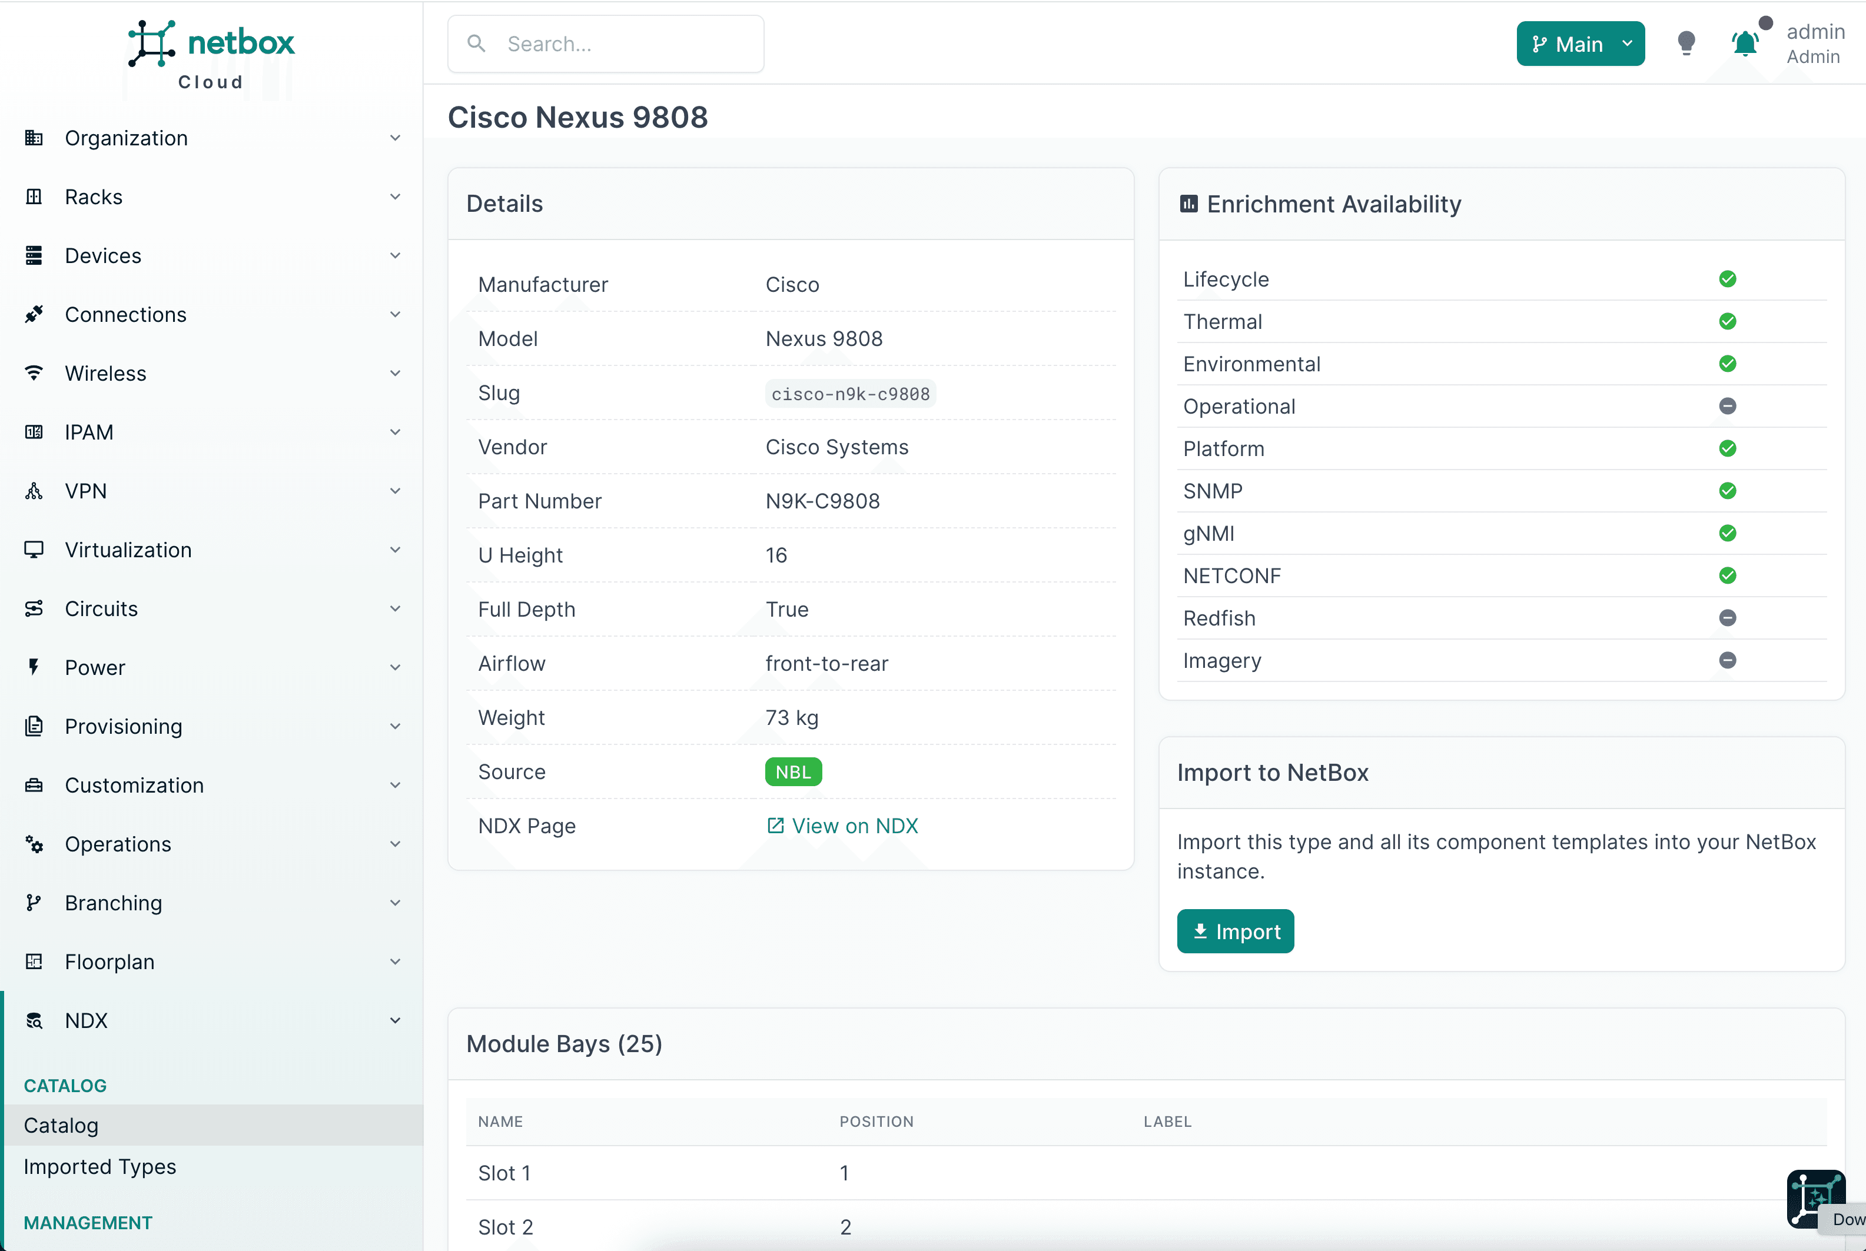The width and height of the screenshot is (1866, 1251).
Task: Click the Customization toolbox icon
Action: (34, 785)
